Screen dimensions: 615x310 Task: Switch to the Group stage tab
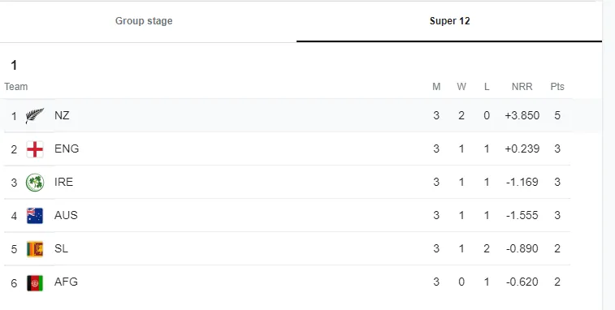click(x=144, y=21)
